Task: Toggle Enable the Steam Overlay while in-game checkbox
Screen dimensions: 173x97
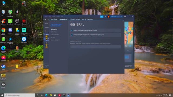Action: 72,30
